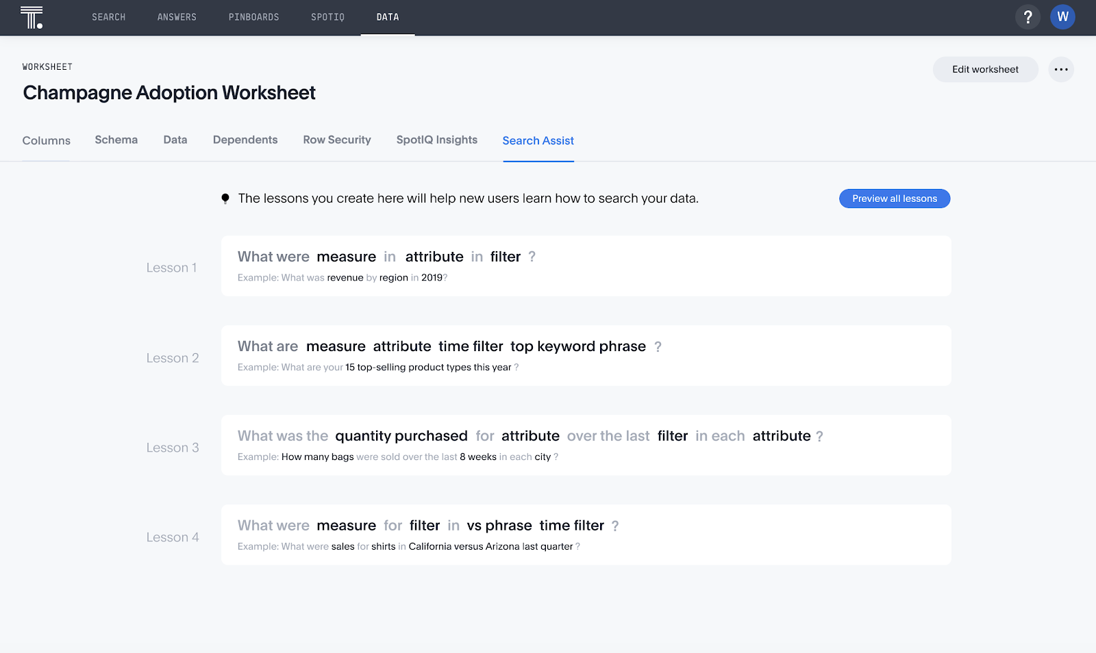Screen dimensions: 1096x653
Task: Open the Lesson 2 card
Action: [586, 355]
